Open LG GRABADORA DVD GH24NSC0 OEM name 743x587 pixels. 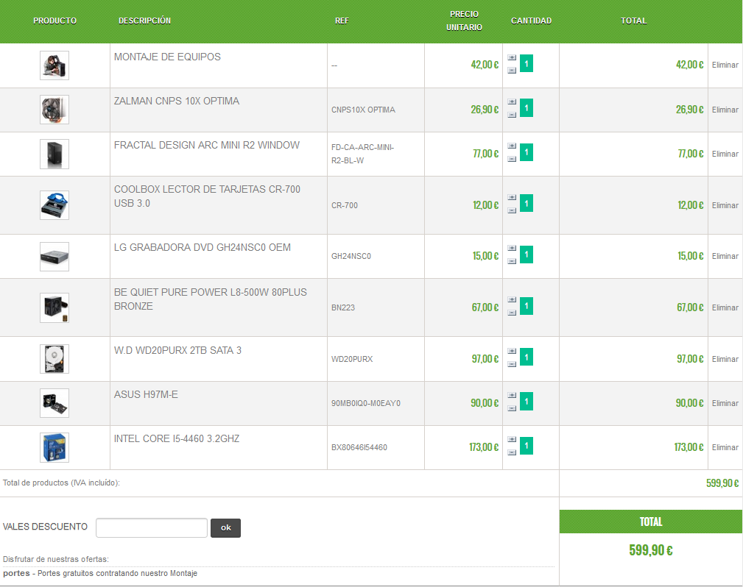point(203,247)
